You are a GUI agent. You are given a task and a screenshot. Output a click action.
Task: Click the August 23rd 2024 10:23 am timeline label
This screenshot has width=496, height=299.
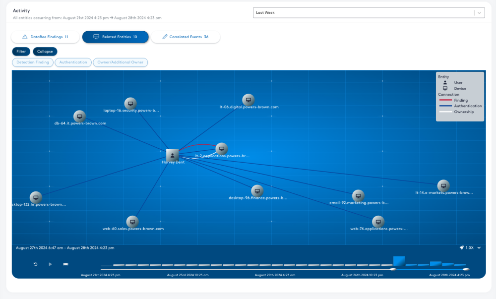pos(187,275)
